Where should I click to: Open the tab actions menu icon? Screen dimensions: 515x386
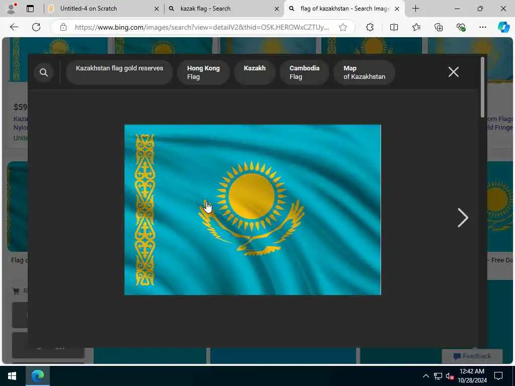pos(30,9)
